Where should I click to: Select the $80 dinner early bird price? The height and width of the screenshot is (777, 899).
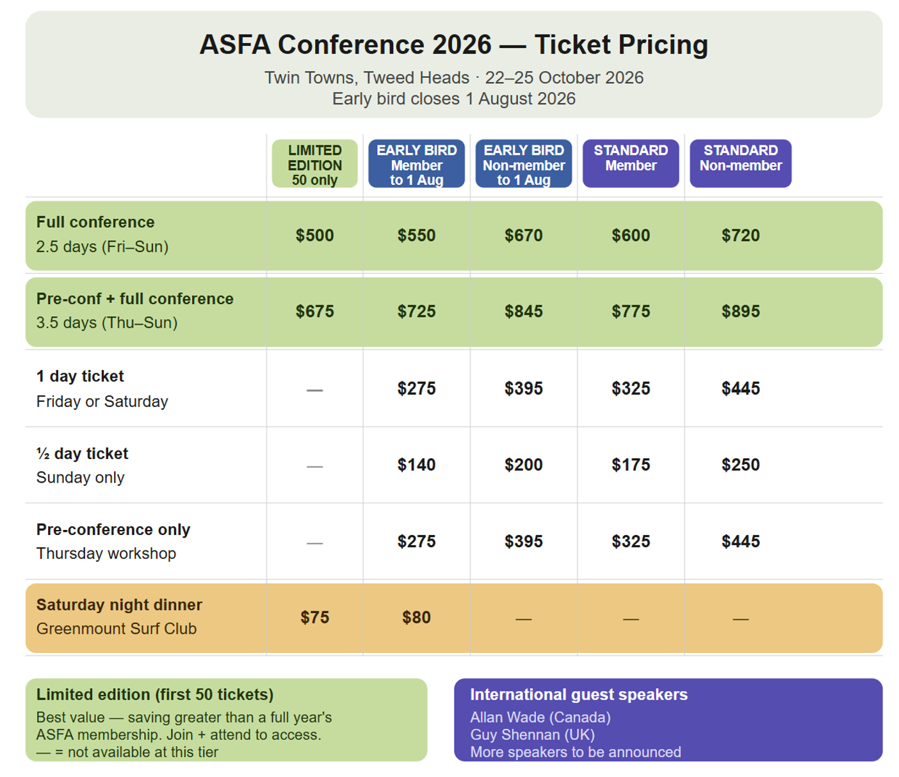coord(416,618)
